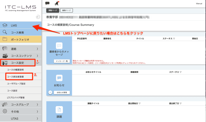Sort assignments by 提出開始日 arrow
The height and width of the screenshot is (122, 206).
tap(139, 103)
